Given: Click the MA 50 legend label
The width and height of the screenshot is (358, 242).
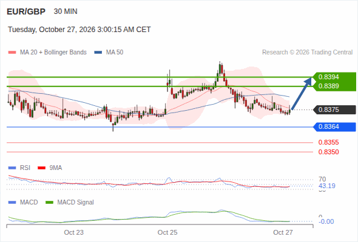Looking at the screenshot, I should coord(115,53).
